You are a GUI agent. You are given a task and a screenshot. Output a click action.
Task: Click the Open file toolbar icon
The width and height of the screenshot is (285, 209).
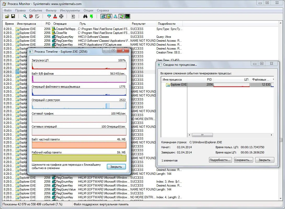(x=7, y=16)
